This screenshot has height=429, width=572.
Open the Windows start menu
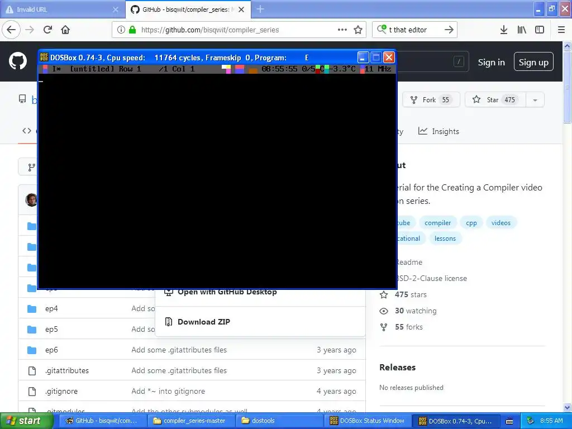tap(26, 421)
